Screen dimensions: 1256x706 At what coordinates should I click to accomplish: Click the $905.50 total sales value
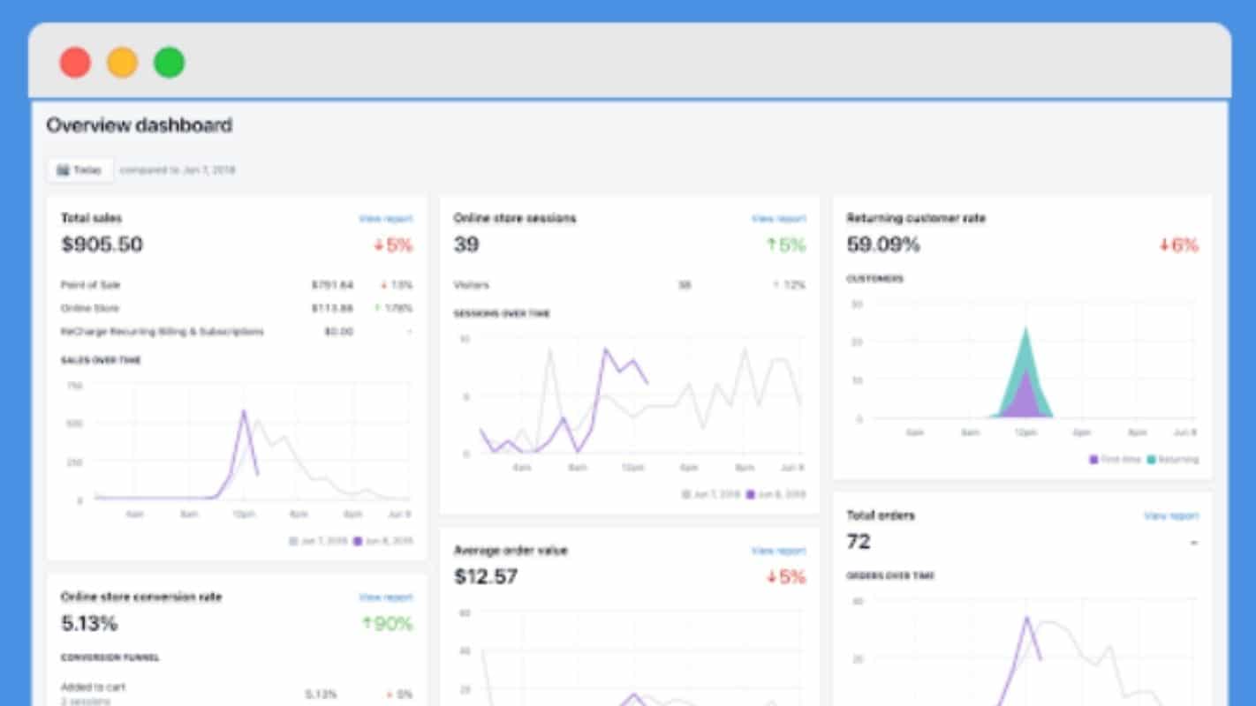(102, 244)
